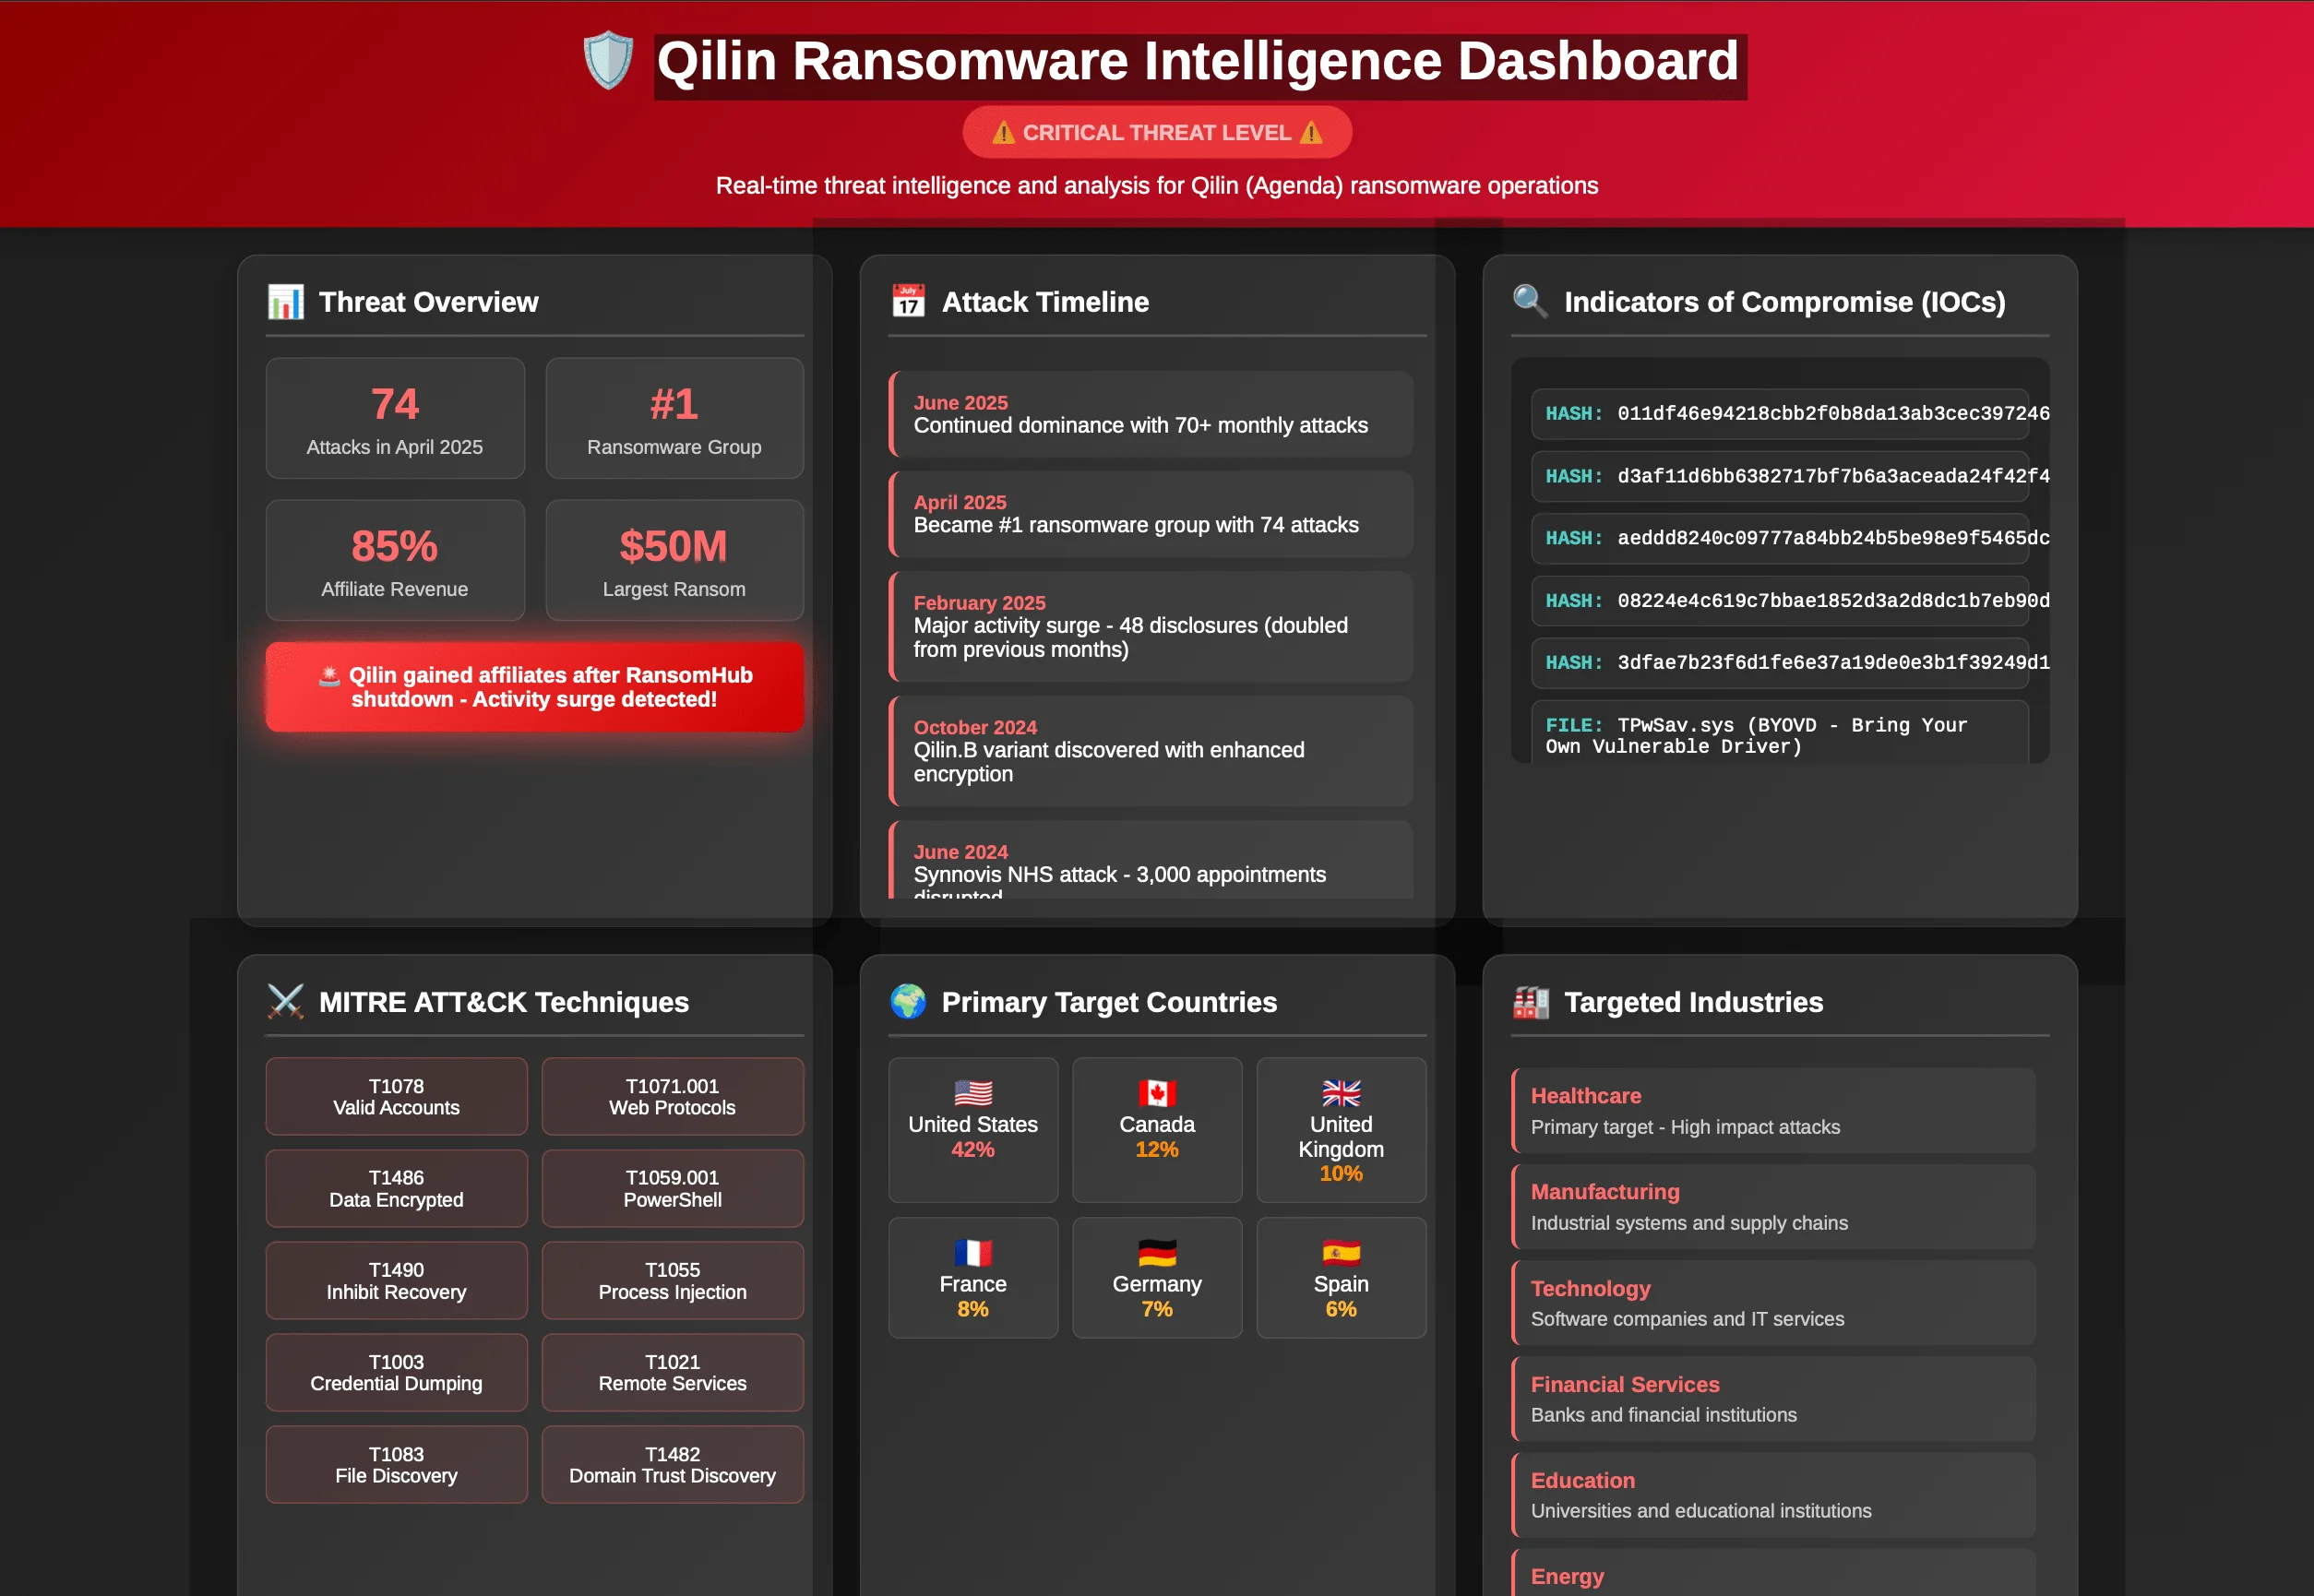Select the hash starting with aeddd824

click(x=1780, y=538)
